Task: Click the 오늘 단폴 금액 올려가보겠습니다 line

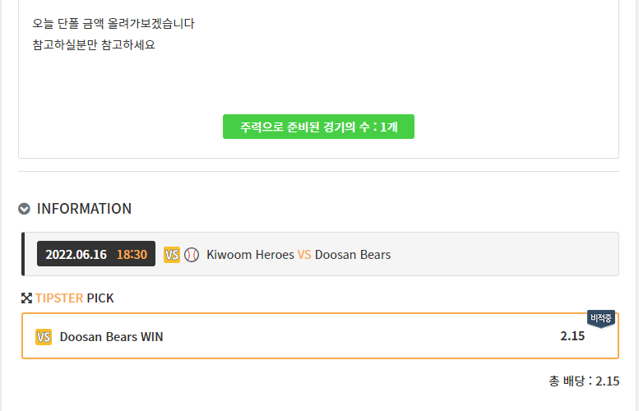Action: 113,24
